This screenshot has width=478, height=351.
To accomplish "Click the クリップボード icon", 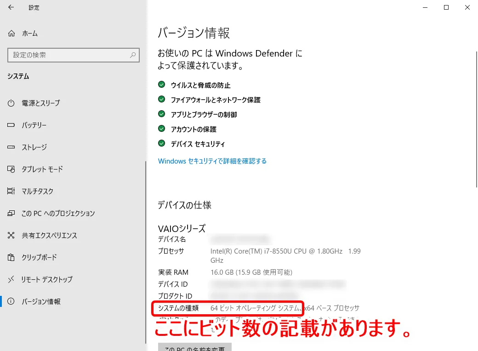I will click(x=11, y=257).
